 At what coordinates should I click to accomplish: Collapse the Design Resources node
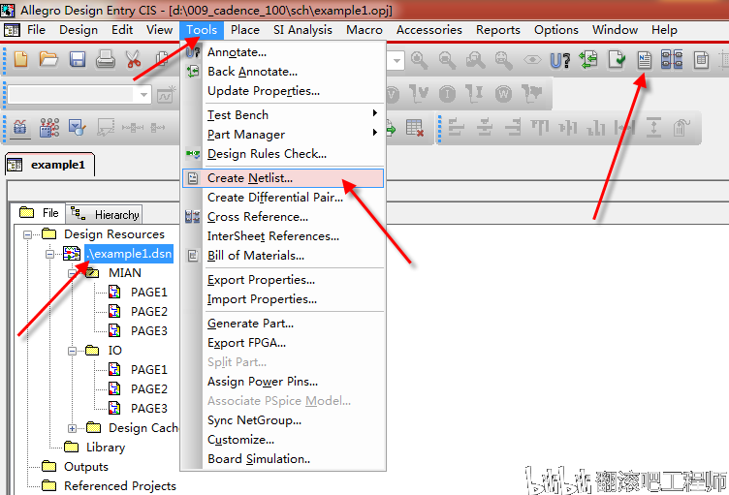(27, 234)
